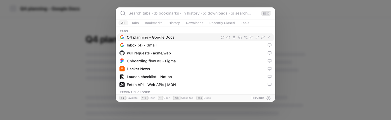Click the monitor icon on Fetch API row
The width and height of the screenshot is (391, 120).
point(270,85)
